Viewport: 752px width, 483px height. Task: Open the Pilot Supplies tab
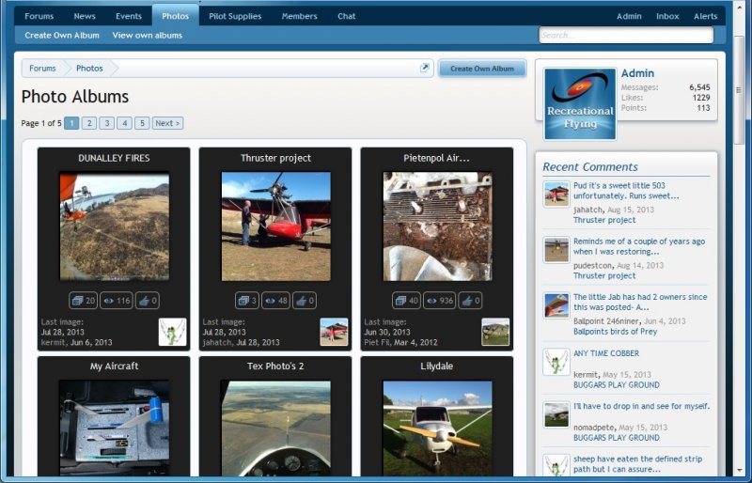point(235,16)
